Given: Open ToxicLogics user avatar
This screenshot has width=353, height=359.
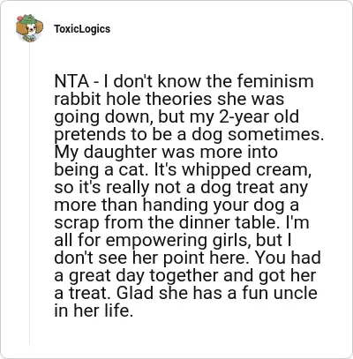Looking at the screenshot, I should 29,28.
